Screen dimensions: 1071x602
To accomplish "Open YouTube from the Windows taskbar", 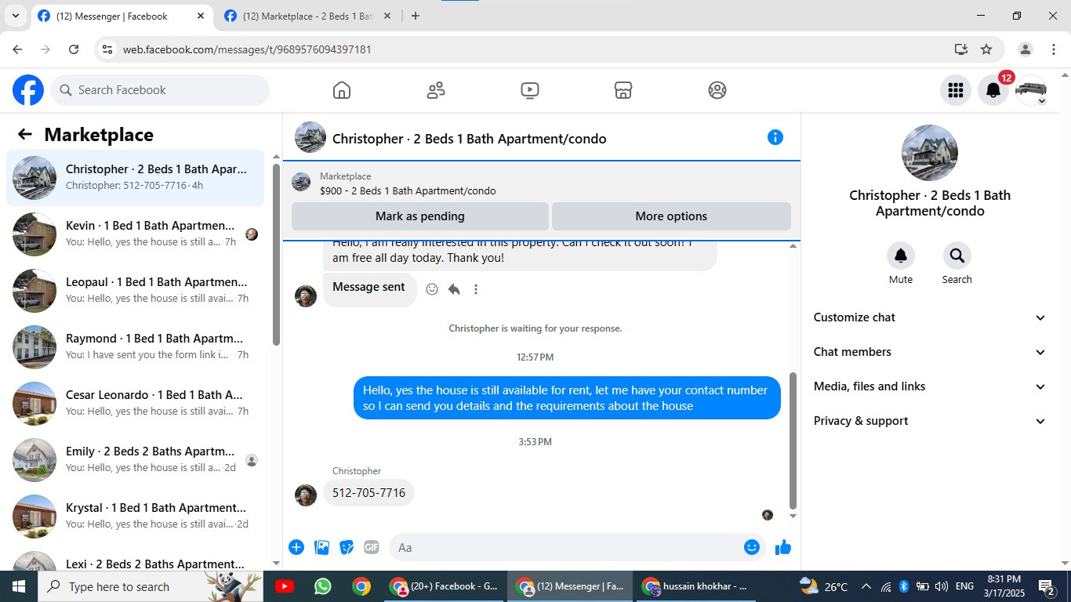I will (x=285, y=586).
